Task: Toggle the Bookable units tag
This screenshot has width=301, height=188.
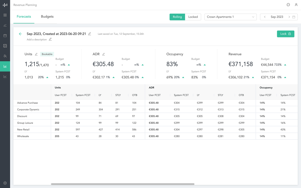Action: tap(47, 54)
